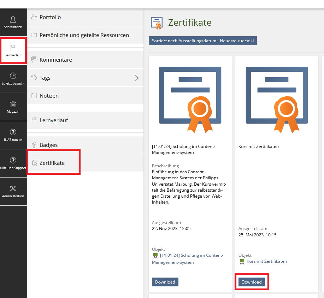The height and width of the screenshot is (298, 324).
Task: Expand the Tags submenu chevron
Action: [x=137, y=78]
